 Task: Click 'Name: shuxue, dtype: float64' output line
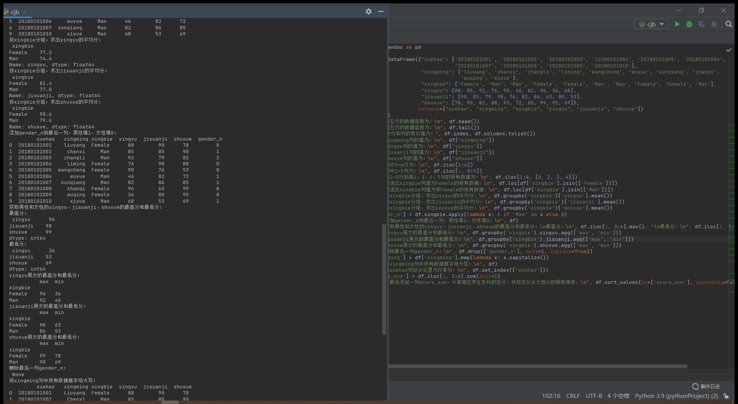(52, 127)
